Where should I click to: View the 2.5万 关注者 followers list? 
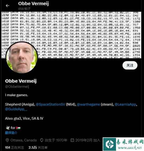(x=38, y=148)
